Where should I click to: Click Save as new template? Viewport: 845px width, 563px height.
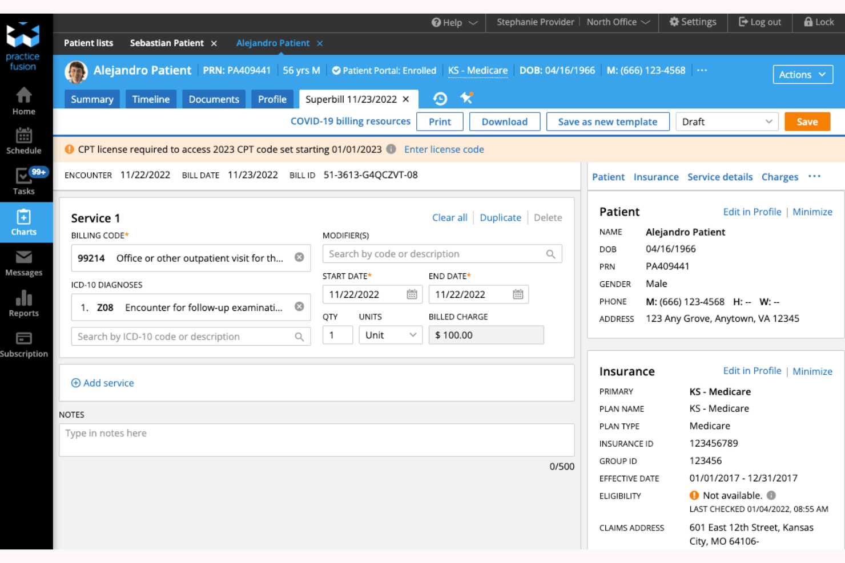tap(607, 121)
